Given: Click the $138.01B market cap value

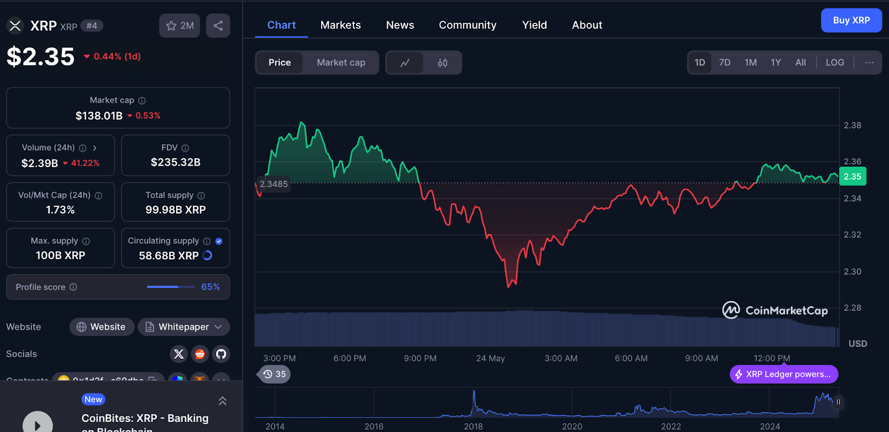Looking at the screenshot, I should (x=99, y=115).
